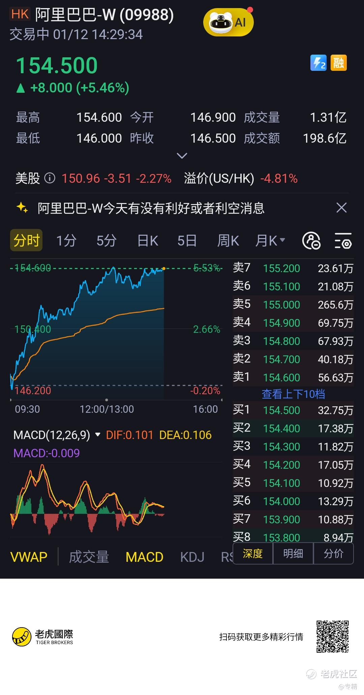Tap the current price 154.500
364x695 pixels.
57,65
